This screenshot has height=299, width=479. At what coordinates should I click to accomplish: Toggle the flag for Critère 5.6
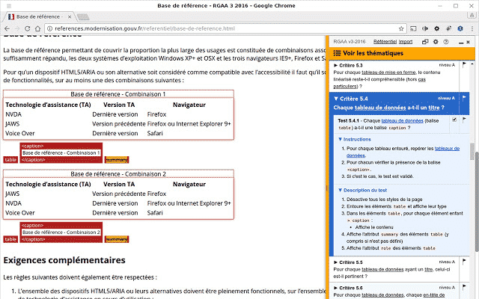click(464, 287)
